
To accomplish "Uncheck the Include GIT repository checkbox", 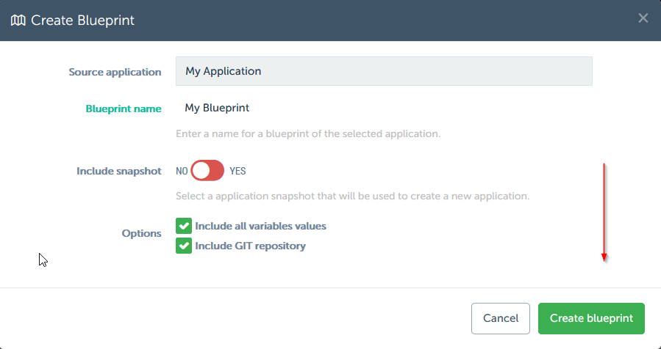I will (184, 246).
